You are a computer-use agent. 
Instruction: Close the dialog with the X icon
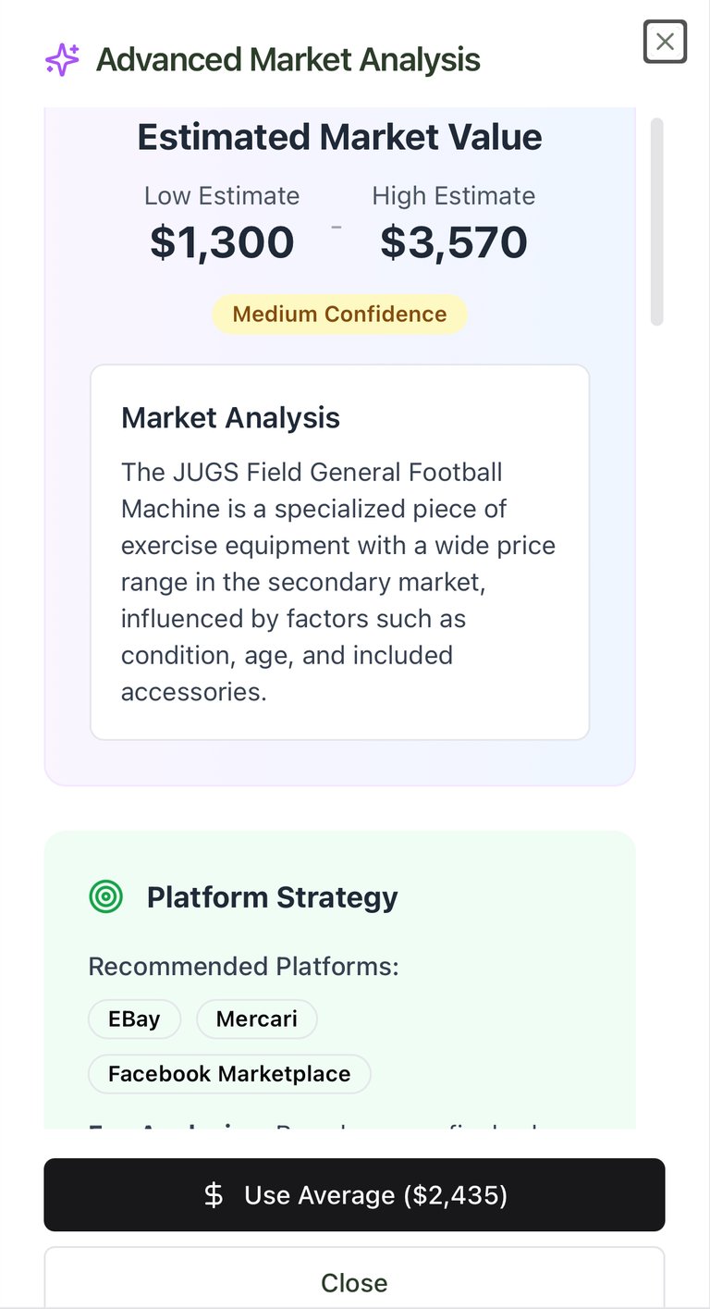coord(665,42)
